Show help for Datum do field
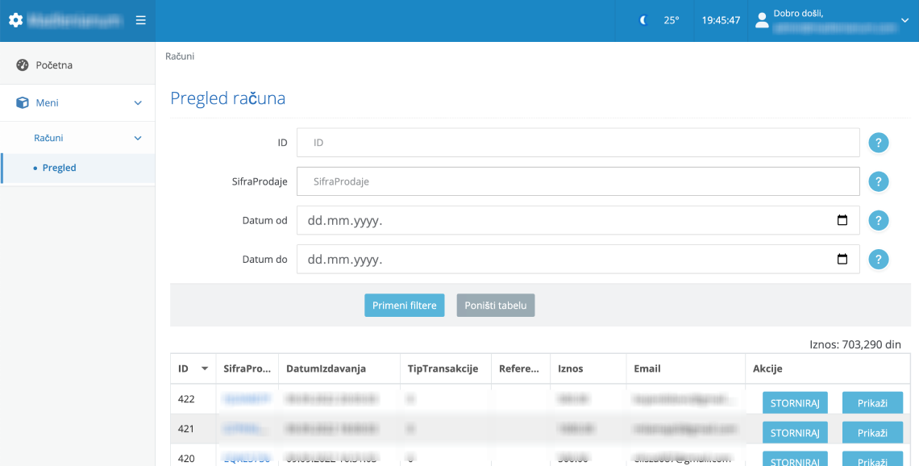919x466 pixels. tap(878, 259)
